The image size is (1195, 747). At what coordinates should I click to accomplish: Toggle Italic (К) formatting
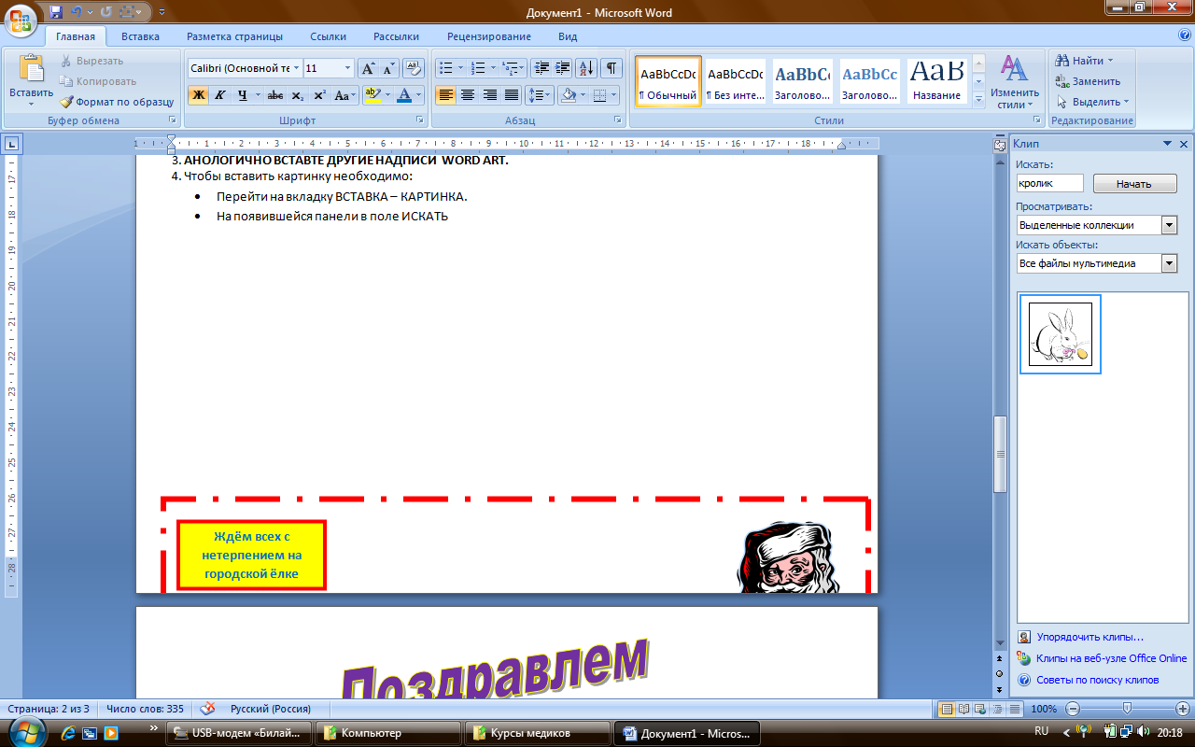tap(220, 95)
